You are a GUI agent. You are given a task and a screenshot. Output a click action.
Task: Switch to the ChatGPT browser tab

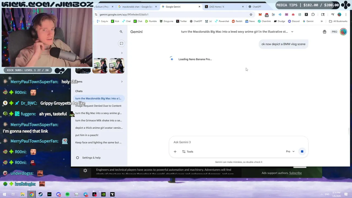[x=257, y=7]
